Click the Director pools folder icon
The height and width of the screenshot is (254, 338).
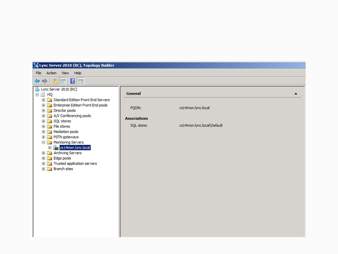pos(50,110)
